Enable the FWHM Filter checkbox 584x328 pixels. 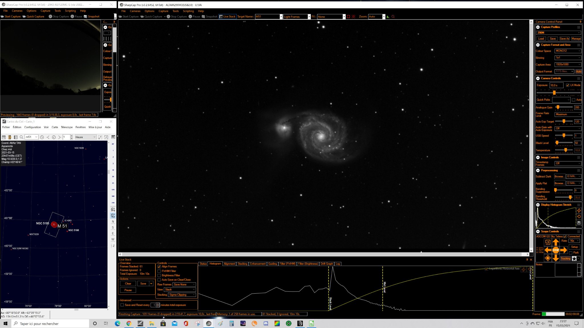159,271
